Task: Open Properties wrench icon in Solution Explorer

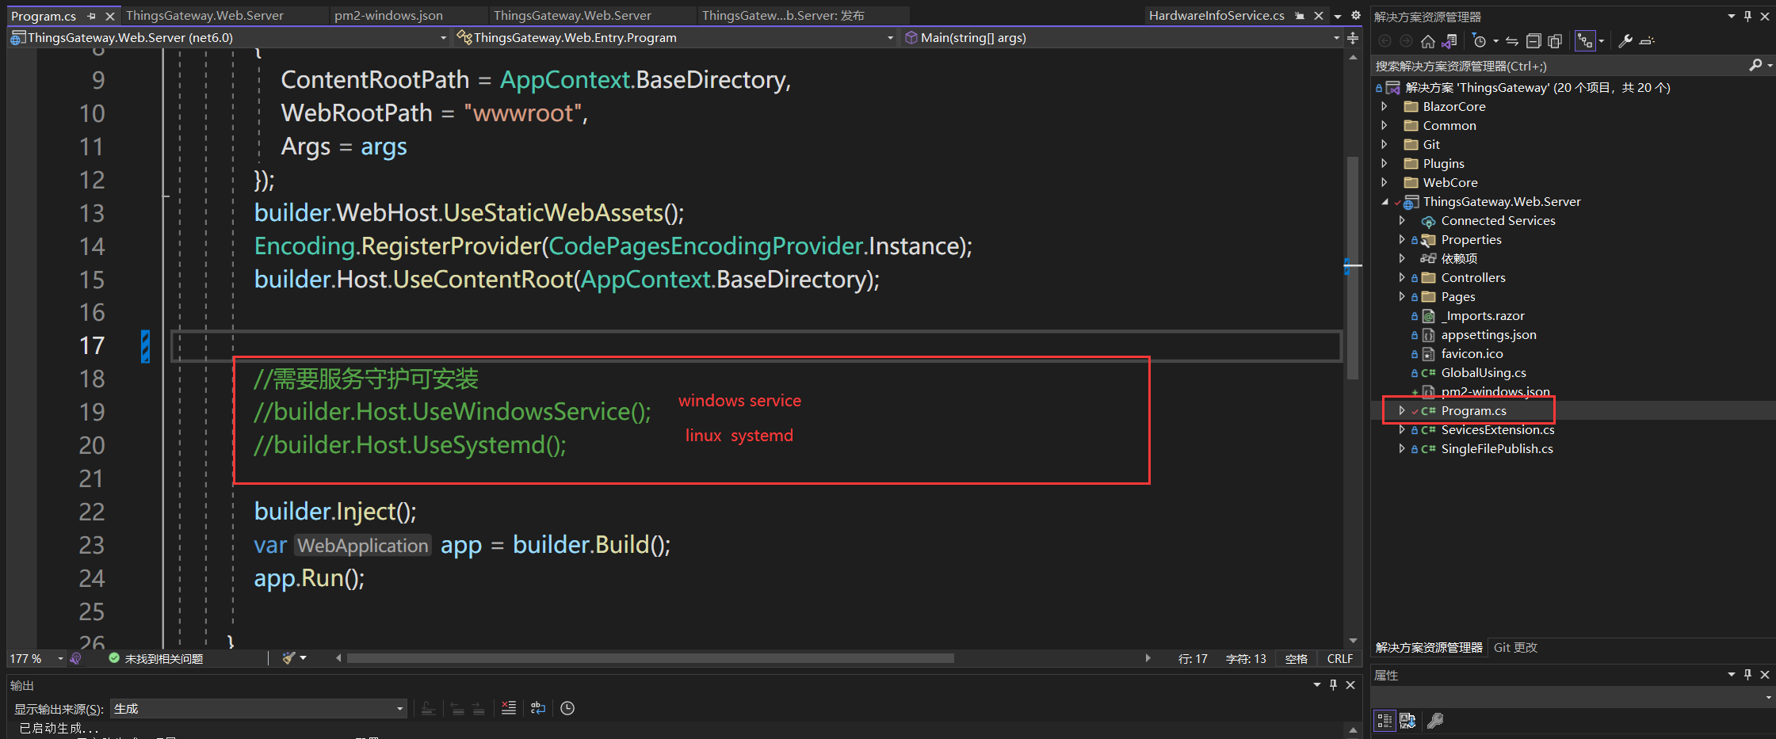Action: pyautogui.click(x=1625, y=41)
